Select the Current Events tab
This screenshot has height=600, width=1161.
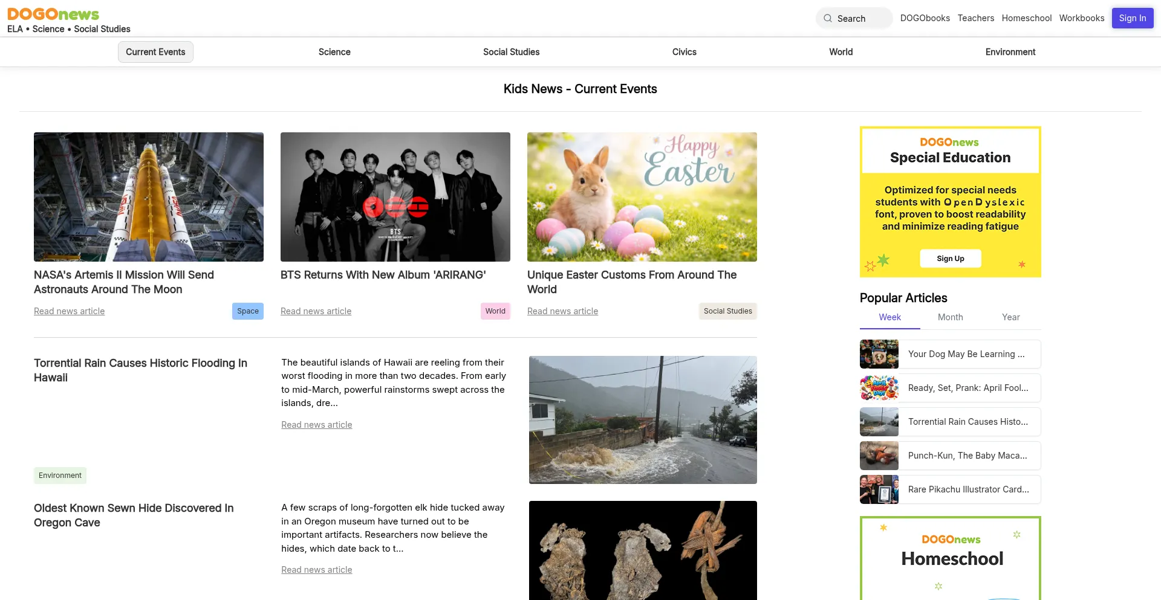pyautogui.click(x=155, y=52)
